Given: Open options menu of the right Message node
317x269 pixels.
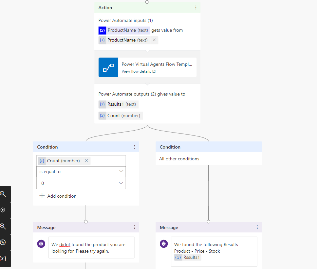Looking at the screenshot, I should [257, 227].
